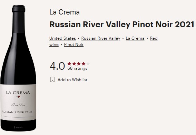Click the third red rating star
The height and width of the screenshot is (135, 196).
pyautogui.click(x=79, y=64)
